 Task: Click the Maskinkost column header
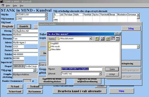click(122, 14)
